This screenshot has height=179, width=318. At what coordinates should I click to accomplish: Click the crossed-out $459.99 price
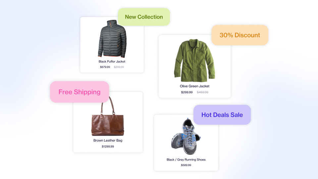203,92
